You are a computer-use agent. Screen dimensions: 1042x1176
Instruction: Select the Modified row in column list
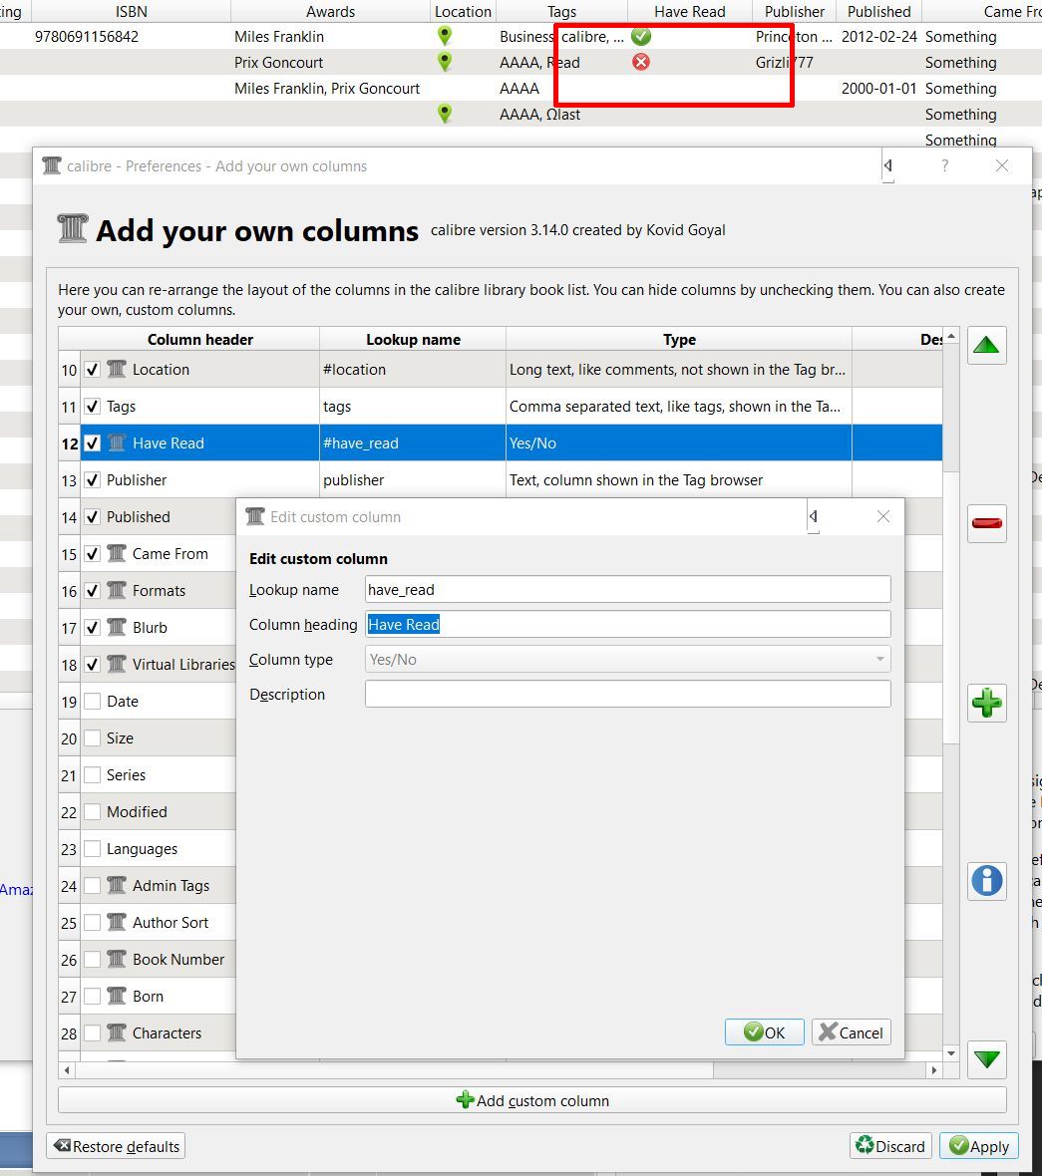pos(147,811)
